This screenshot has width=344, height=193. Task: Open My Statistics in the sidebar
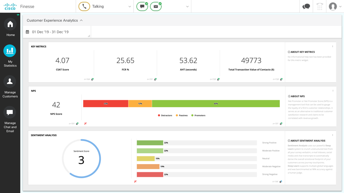coord(10,55)
